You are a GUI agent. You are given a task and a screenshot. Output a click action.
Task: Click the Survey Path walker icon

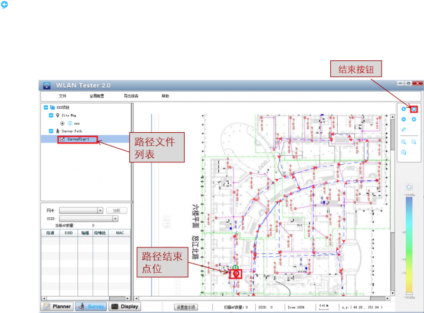pos(57,131)
